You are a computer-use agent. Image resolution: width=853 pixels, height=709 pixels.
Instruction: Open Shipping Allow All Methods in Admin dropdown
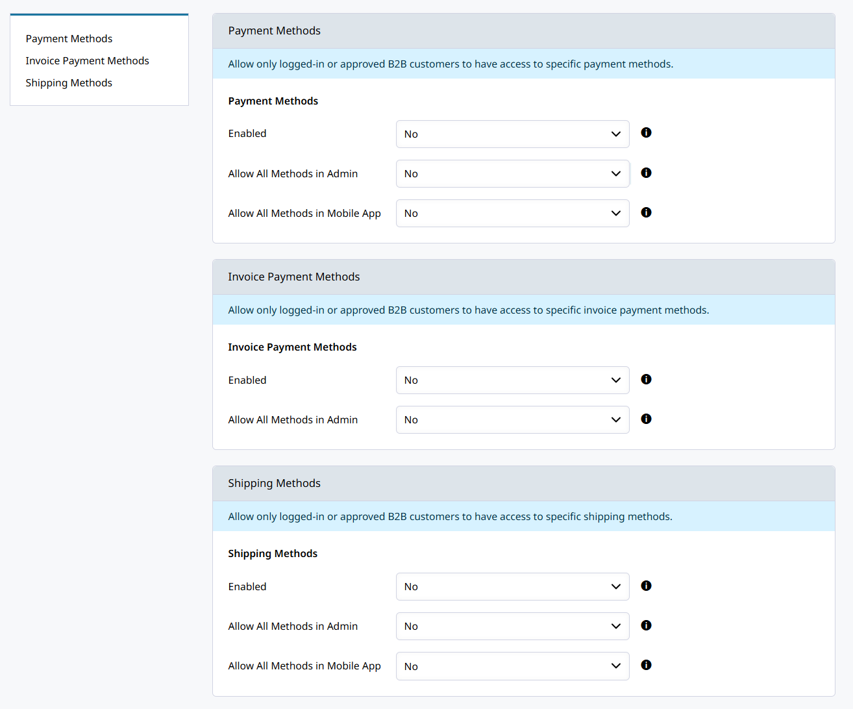coord(513,626)
